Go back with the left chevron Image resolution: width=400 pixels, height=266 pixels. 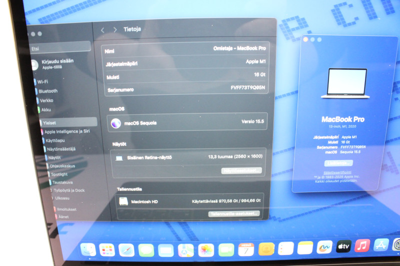tap(102, 30)
